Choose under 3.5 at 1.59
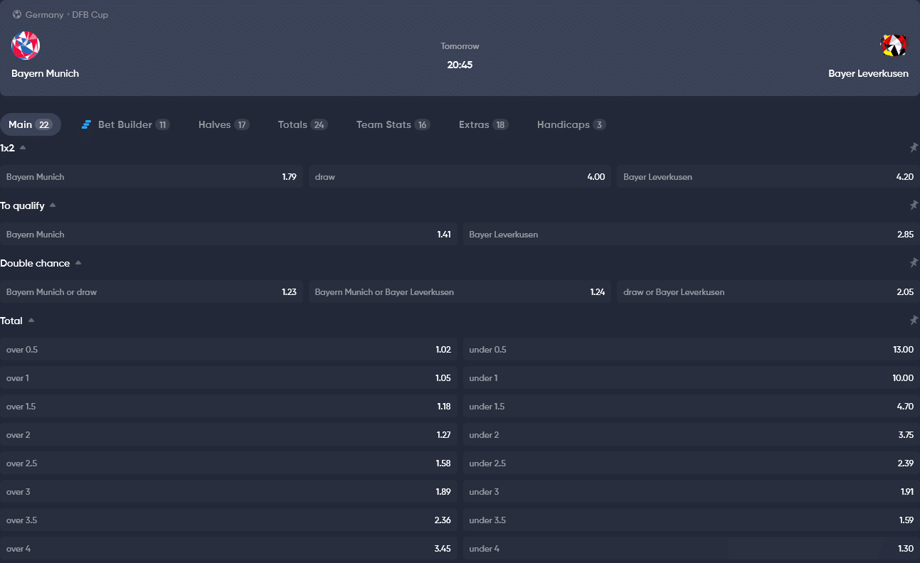Screen dimensions: 920x563 point(692,520)
